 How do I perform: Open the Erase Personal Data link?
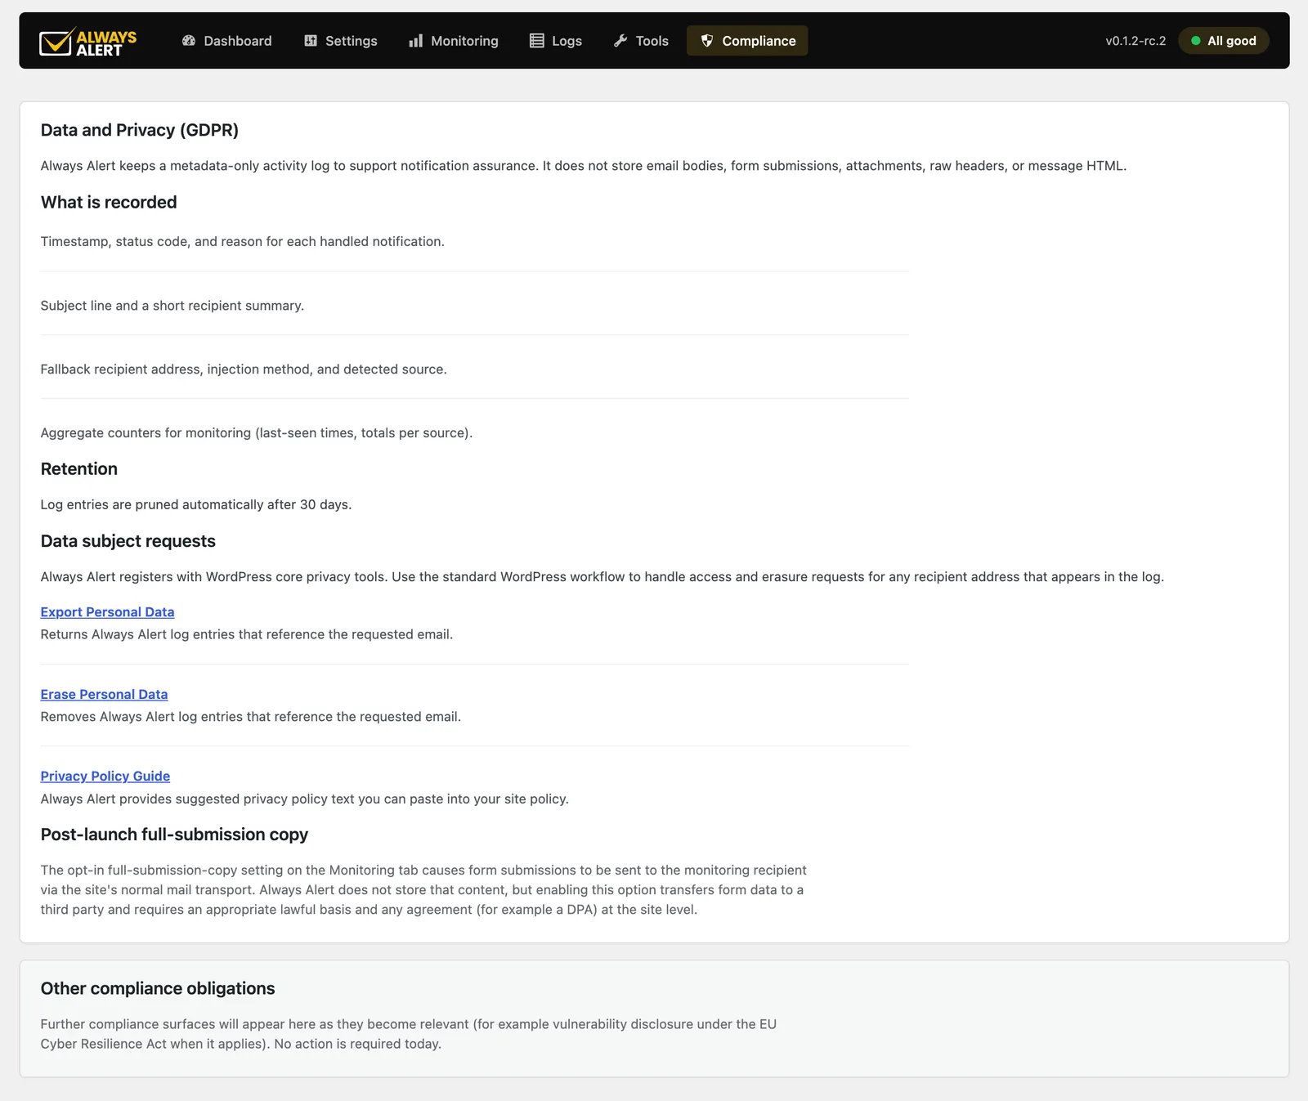[104, 694]
